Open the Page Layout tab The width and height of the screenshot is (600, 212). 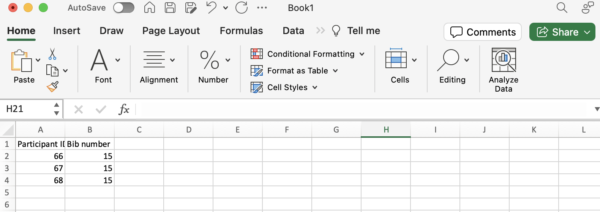point(171,31)
